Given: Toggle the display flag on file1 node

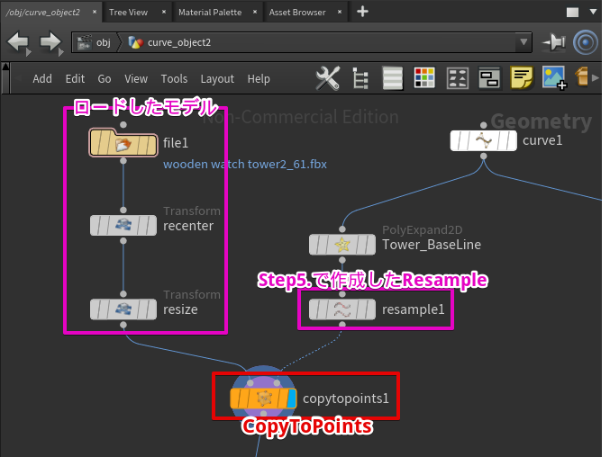Looking at the screenshot, I should (152, 145).
